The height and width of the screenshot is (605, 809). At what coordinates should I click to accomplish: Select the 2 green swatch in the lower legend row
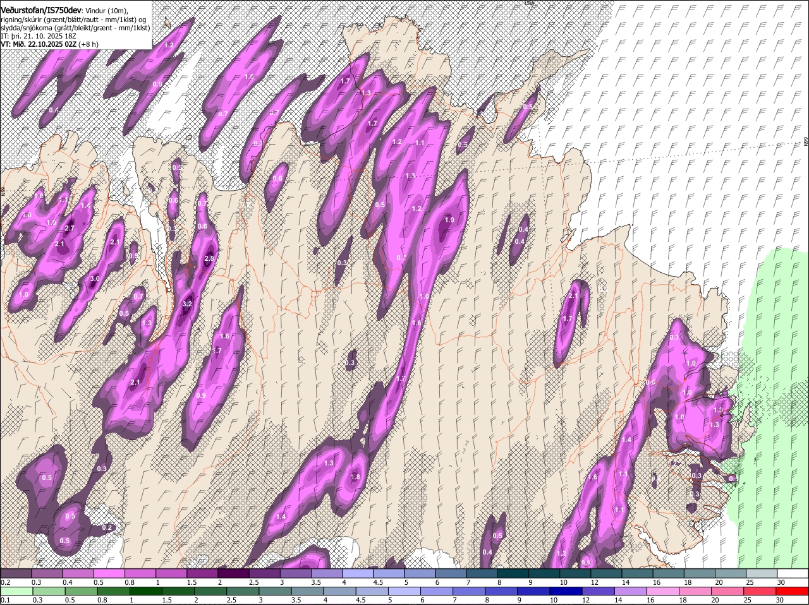point(211,592)
